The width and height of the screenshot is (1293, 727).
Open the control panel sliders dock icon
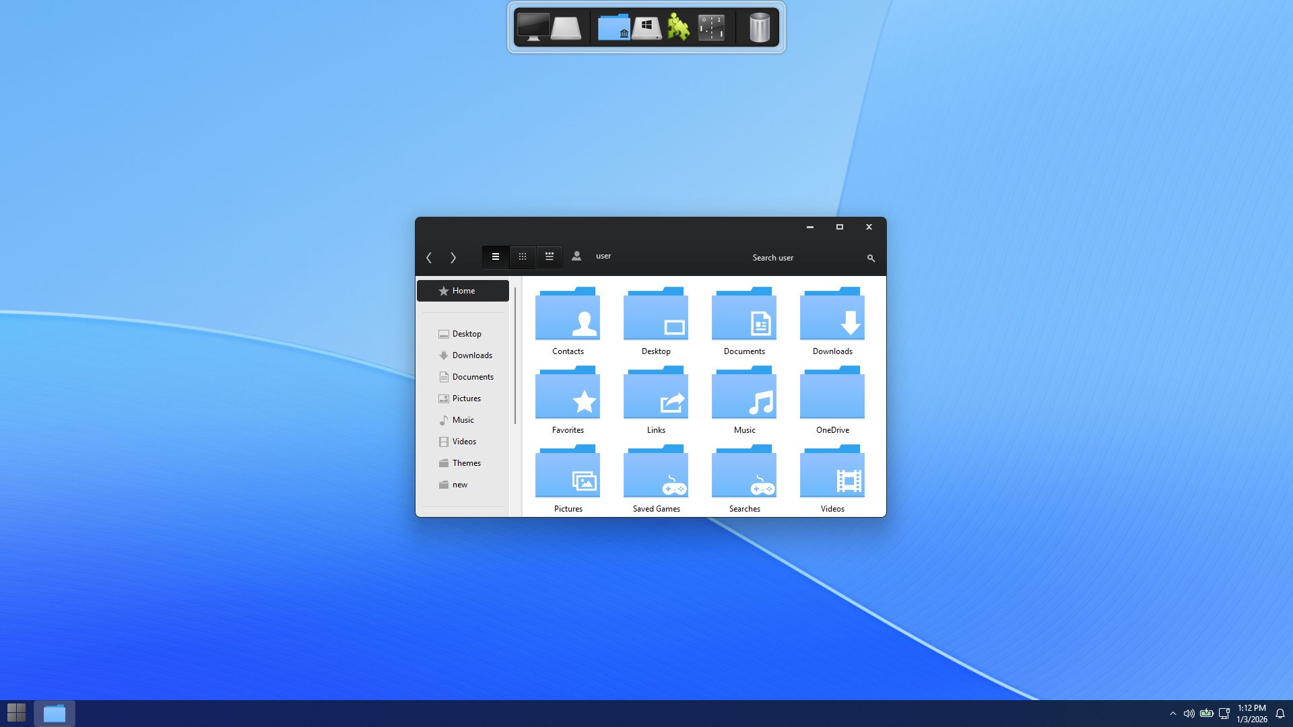tap(711, 28)
